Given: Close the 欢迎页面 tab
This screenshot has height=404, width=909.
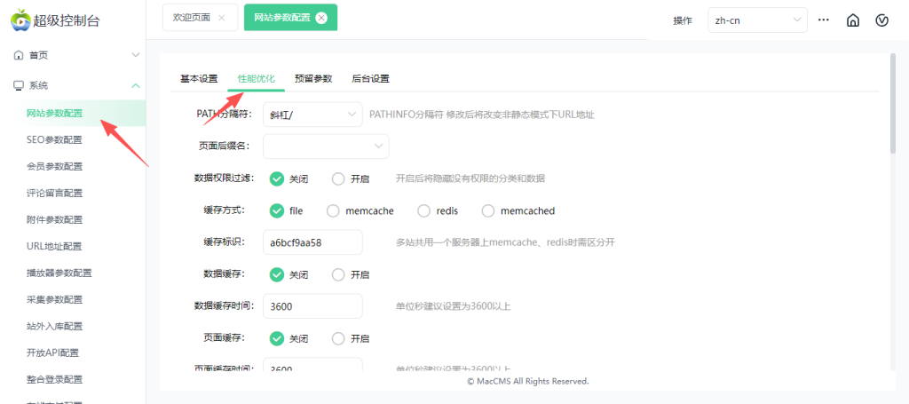Looking at the screenshot, I should coord(221,18).
